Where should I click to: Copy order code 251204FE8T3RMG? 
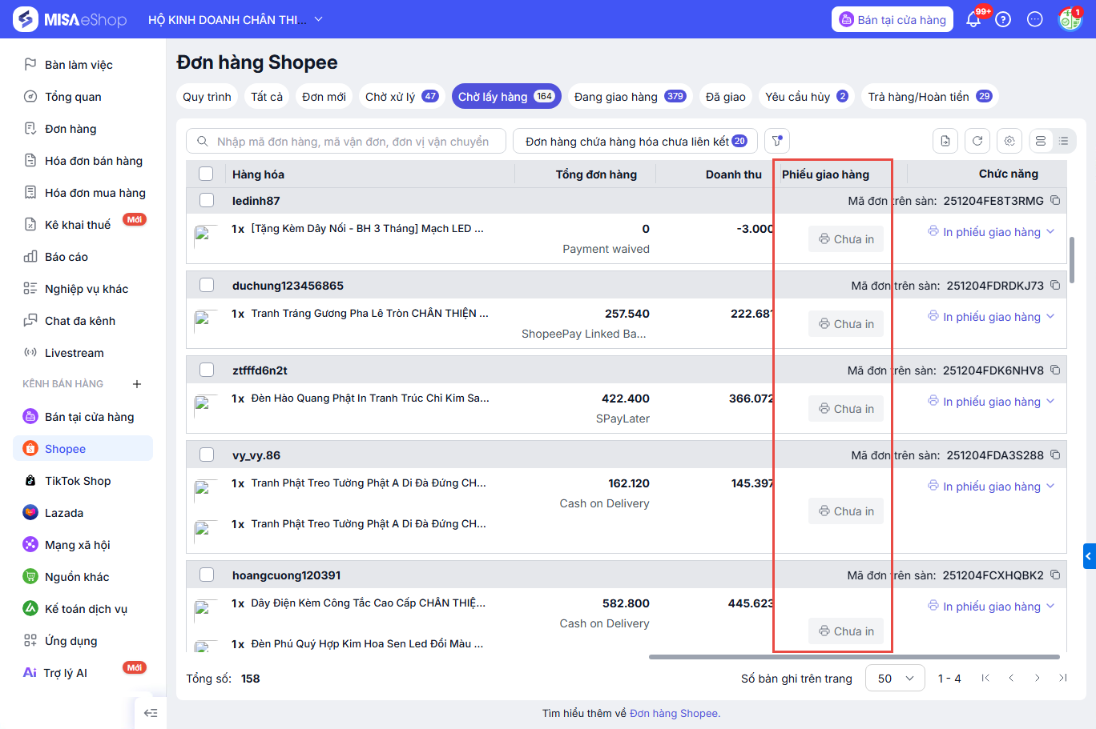pos(1055,200)
